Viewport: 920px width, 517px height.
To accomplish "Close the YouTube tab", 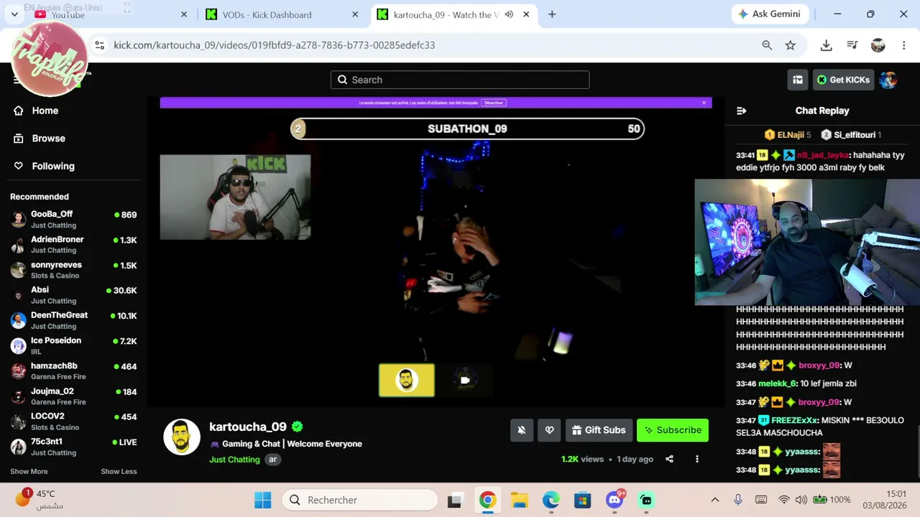I will point(184,14).
